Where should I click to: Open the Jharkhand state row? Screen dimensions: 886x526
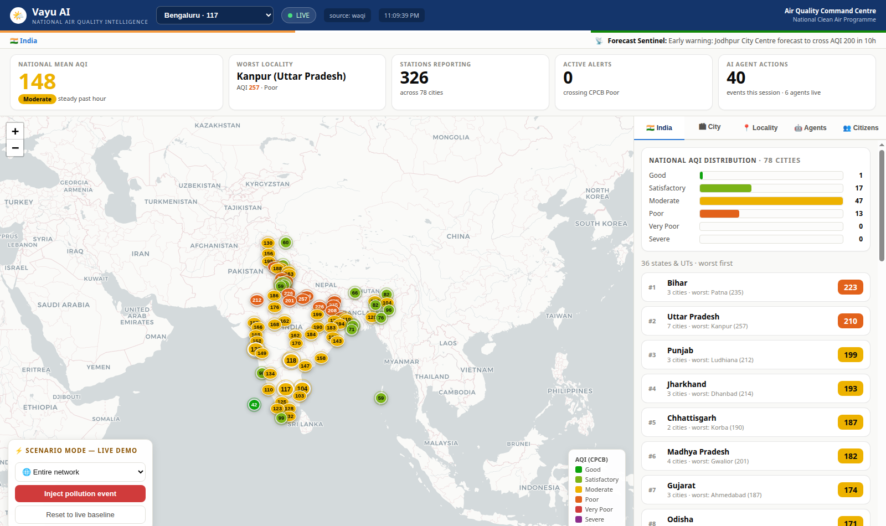click(x=756, y=389)
